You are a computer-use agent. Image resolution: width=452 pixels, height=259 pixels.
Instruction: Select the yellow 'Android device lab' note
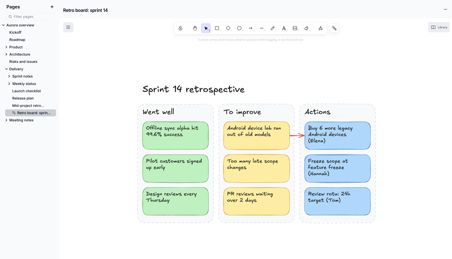(257, 136)
